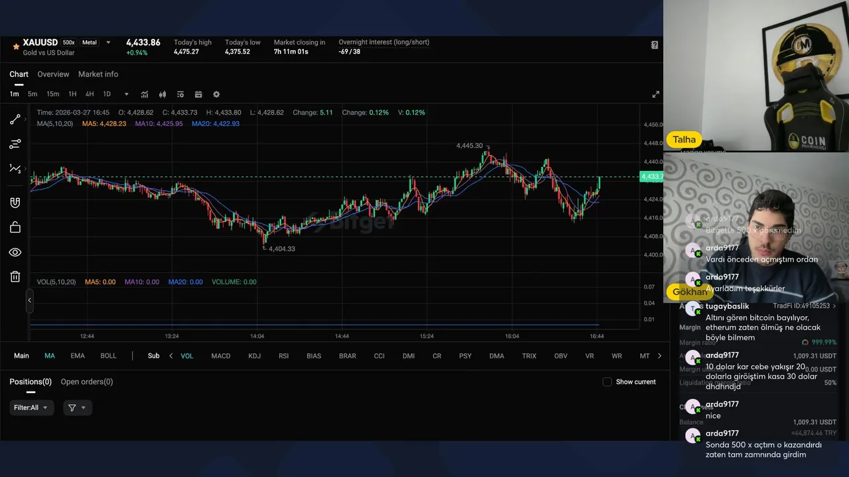Viewport: 849px width, 477px height.
Task: Select MACD sub indicator
Action: (221, 356)
